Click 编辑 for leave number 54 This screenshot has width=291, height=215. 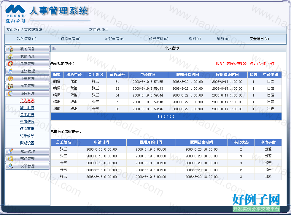coord(57,95)
